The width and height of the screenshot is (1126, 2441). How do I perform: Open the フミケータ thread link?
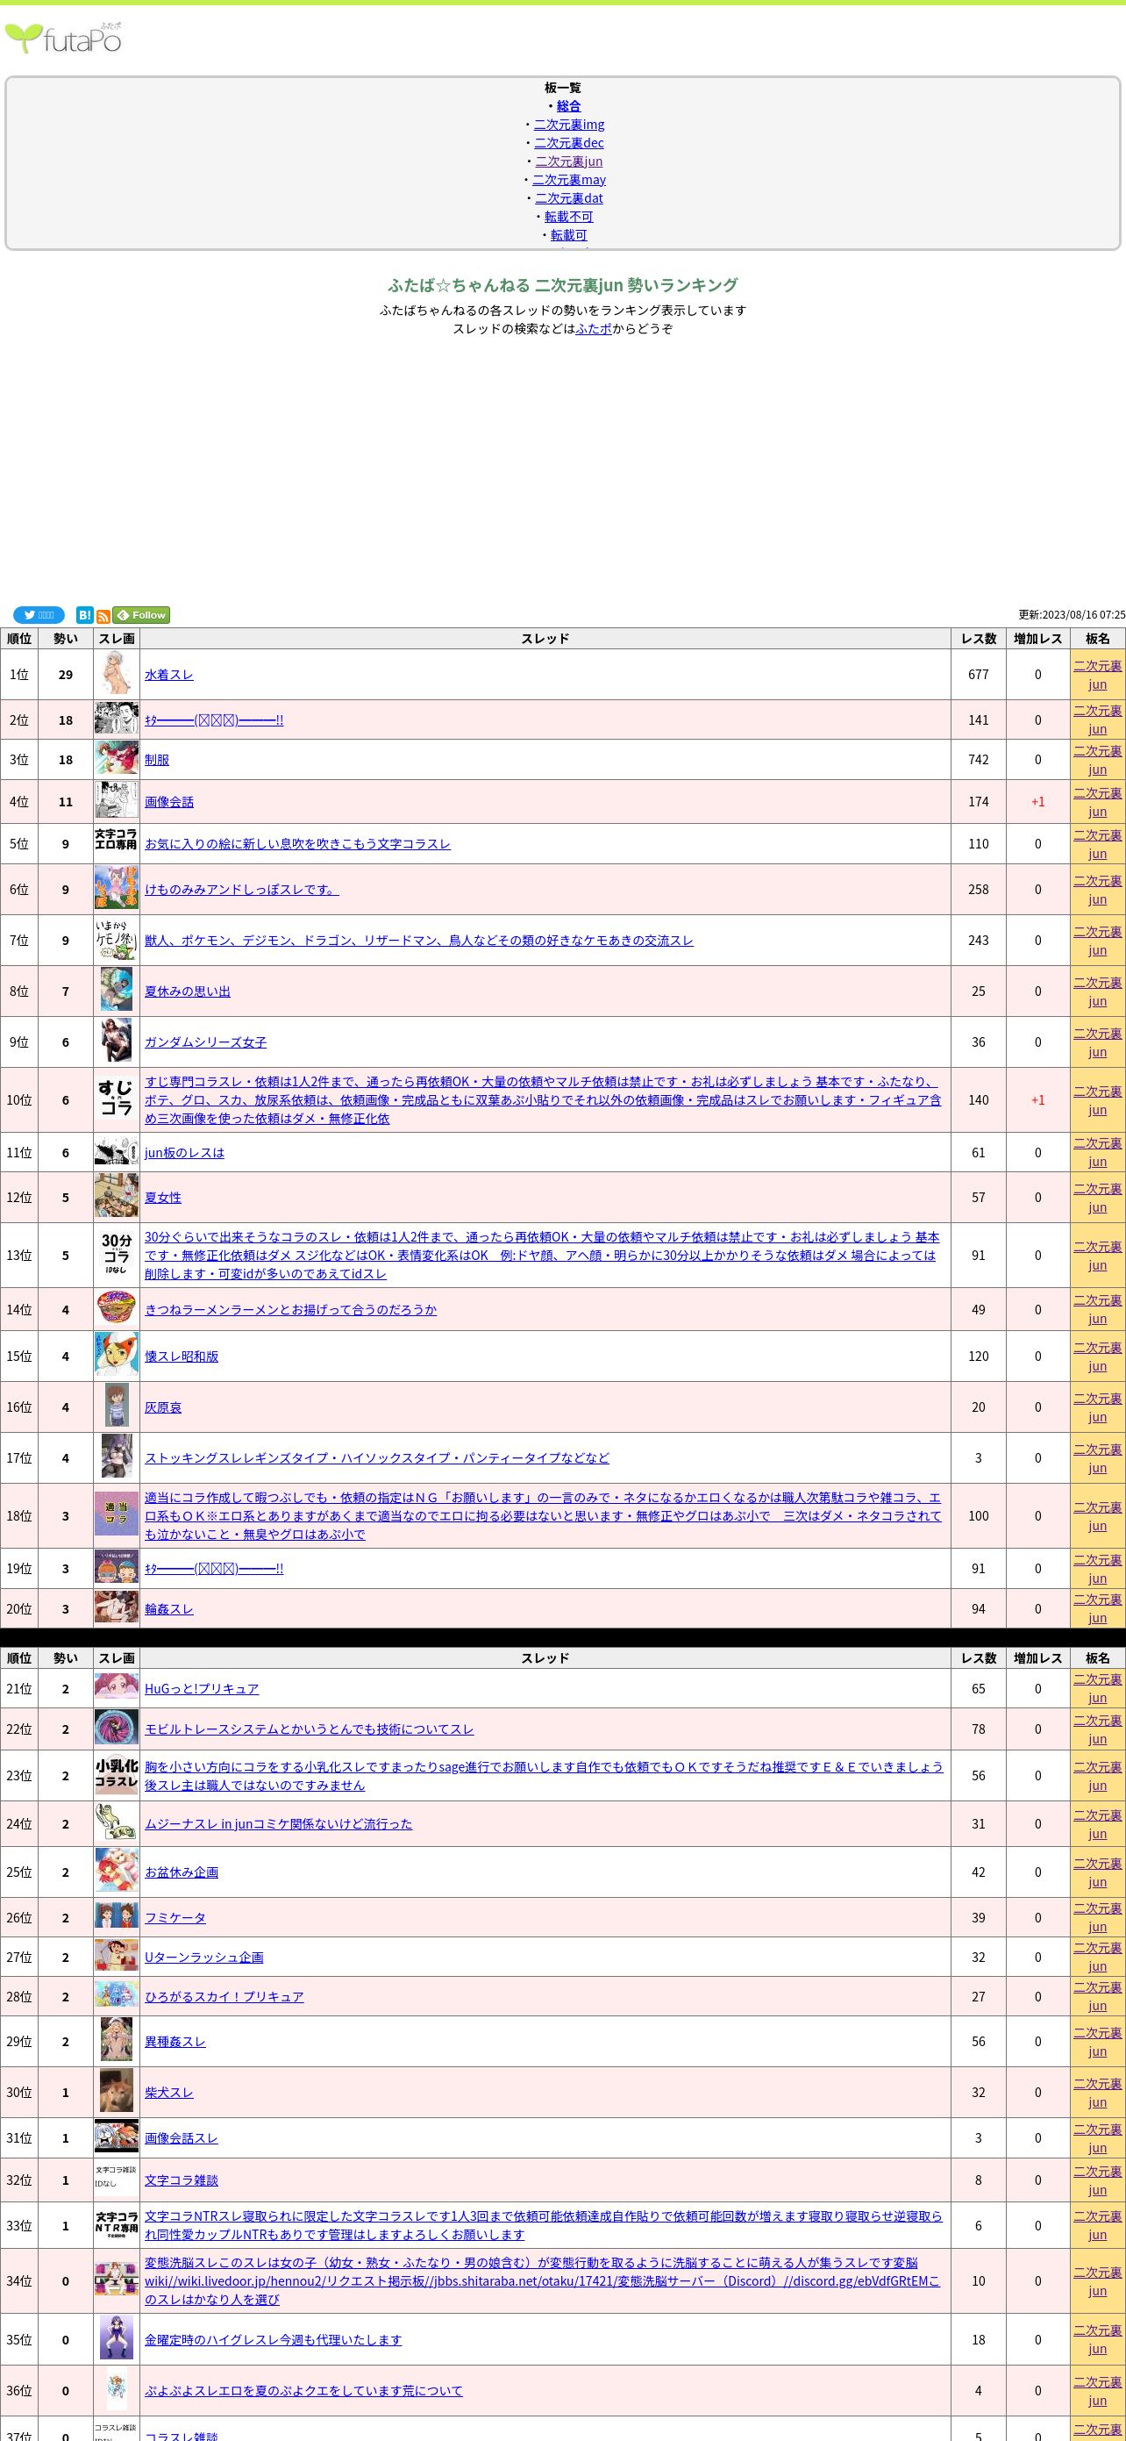[175, 1918]
